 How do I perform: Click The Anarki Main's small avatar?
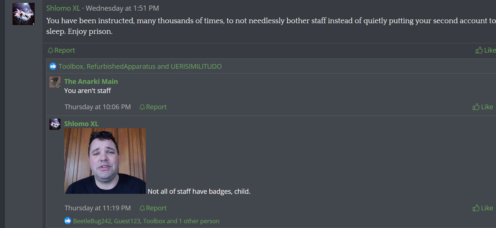click(55, 82)
